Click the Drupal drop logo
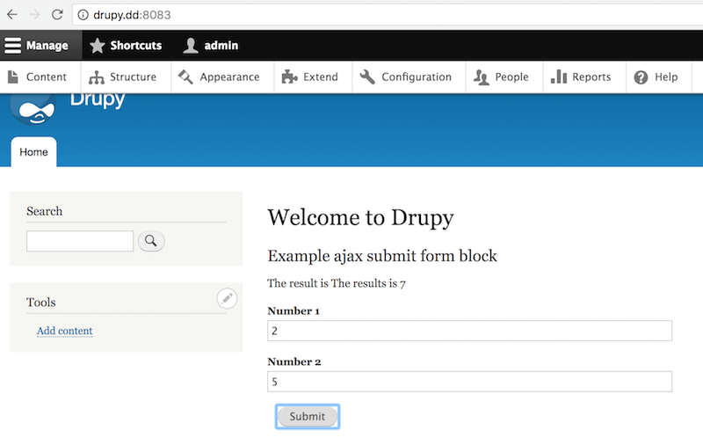 pos(33,109)
